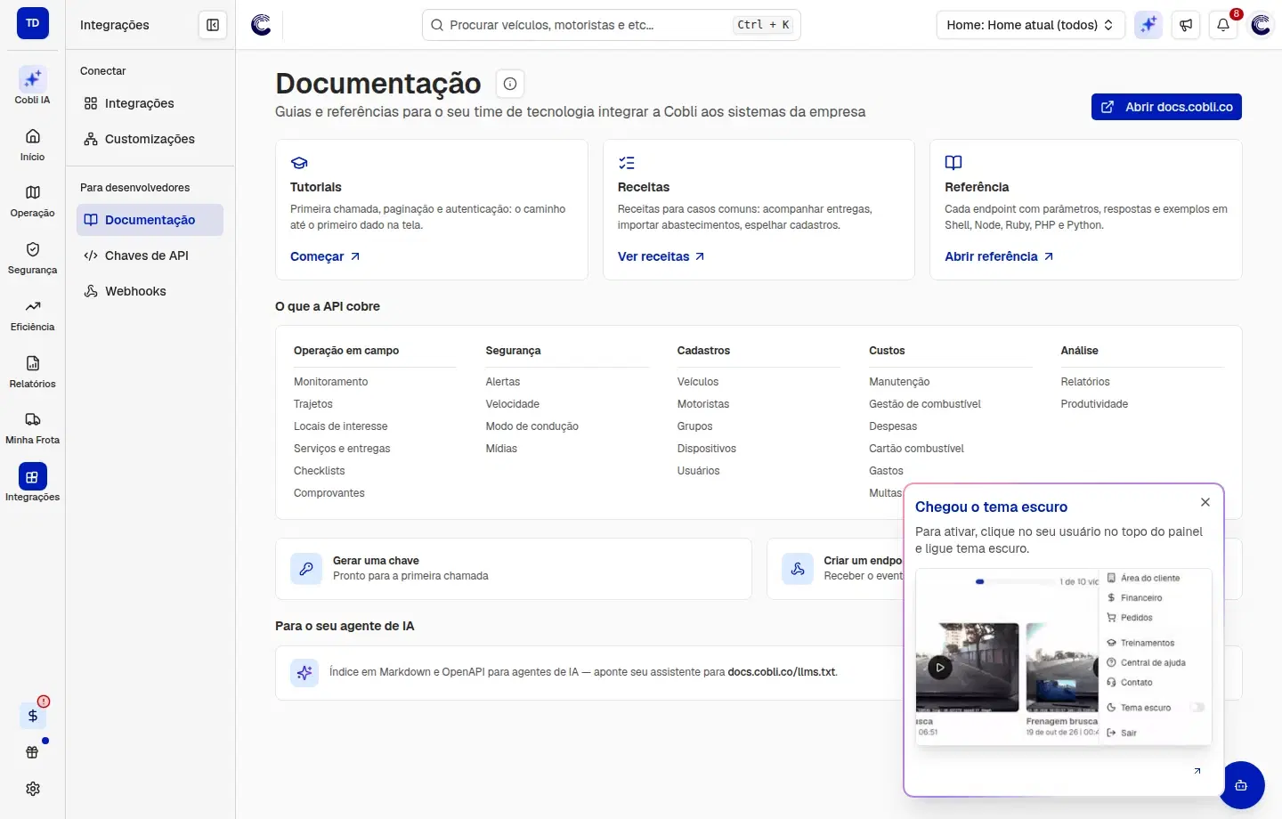Open the docs.cobli.co/llms.txt link
Screen dimensions: 1282x819
click(782, 672)
